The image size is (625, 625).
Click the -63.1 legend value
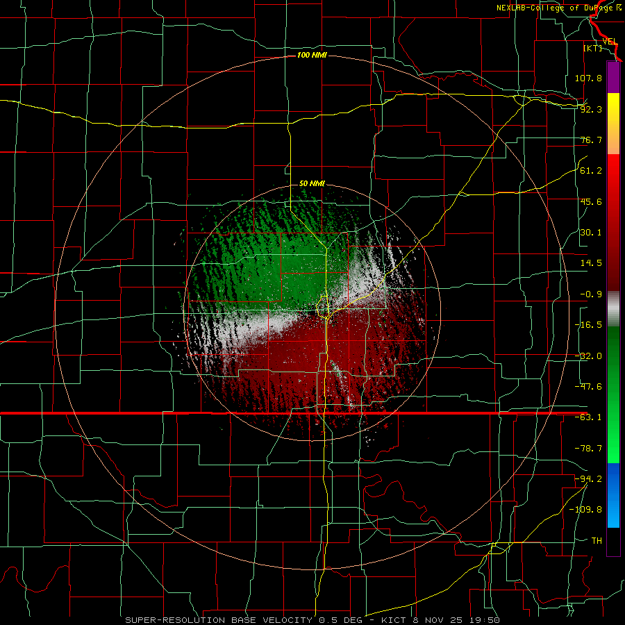[588, 417]
